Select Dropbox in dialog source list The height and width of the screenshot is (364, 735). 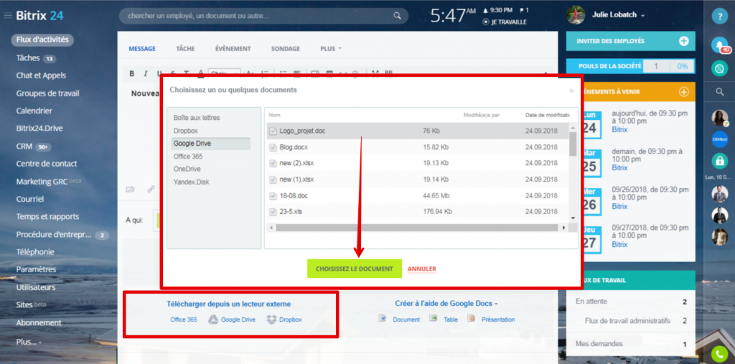point(186,131)
